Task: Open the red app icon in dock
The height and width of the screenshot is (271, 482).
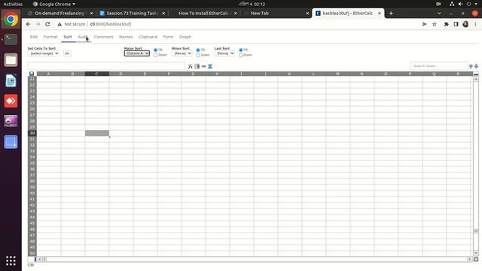Action: [11, 101]
